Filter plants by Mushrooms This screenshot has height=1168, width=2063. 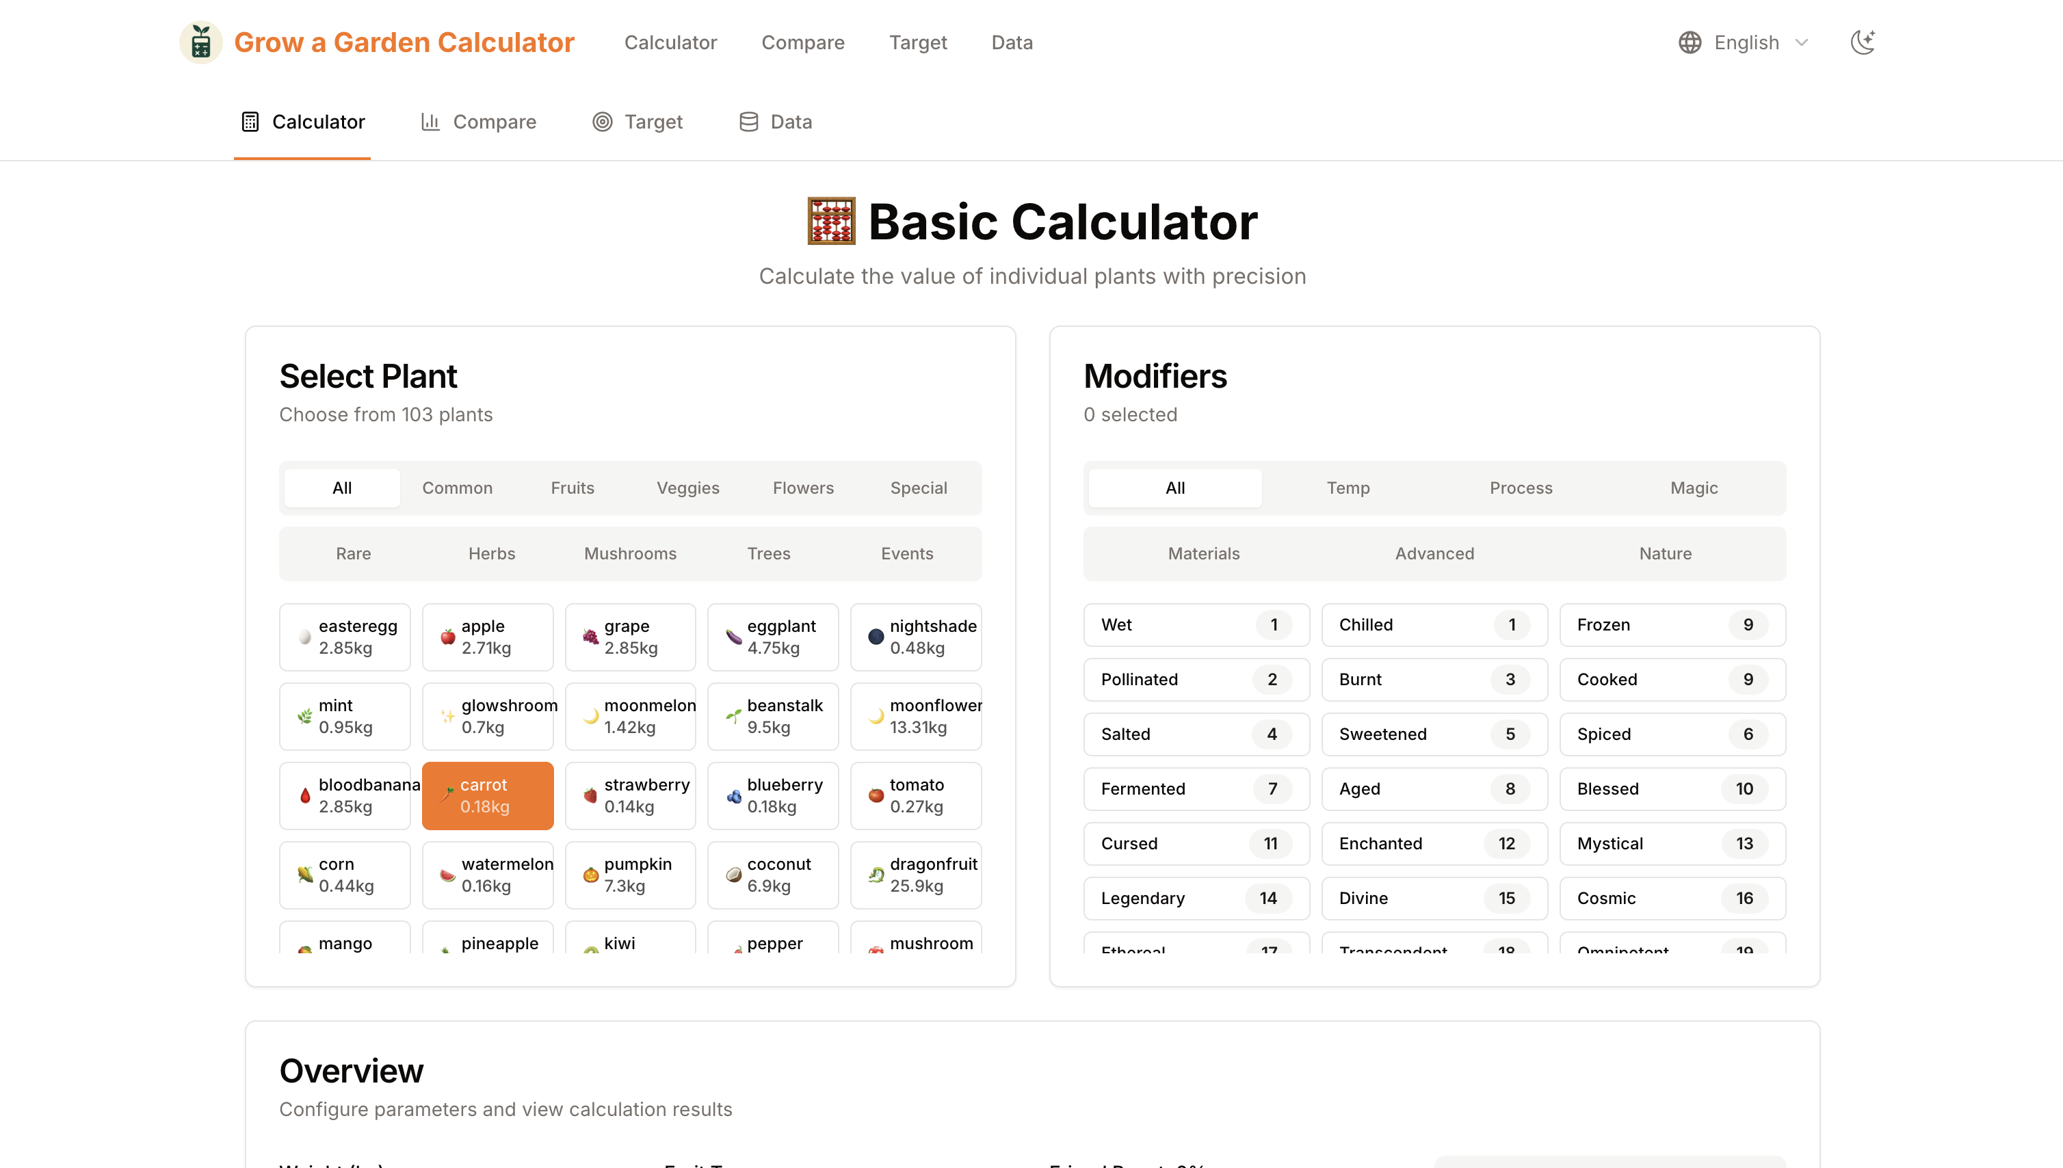[x=630, y=553]
